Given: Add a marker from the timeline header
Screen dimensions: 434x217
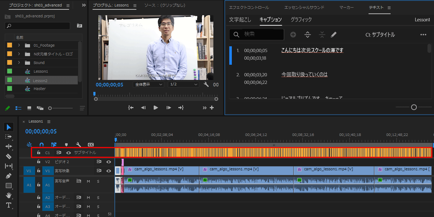Looking at the screenshot, I should point(66,145).
